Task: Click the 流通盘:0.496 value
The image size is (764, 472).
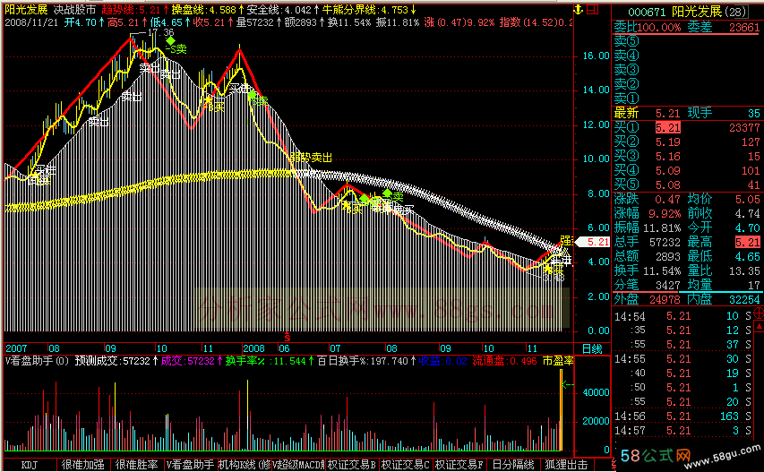Action: [x=504, y=361]
